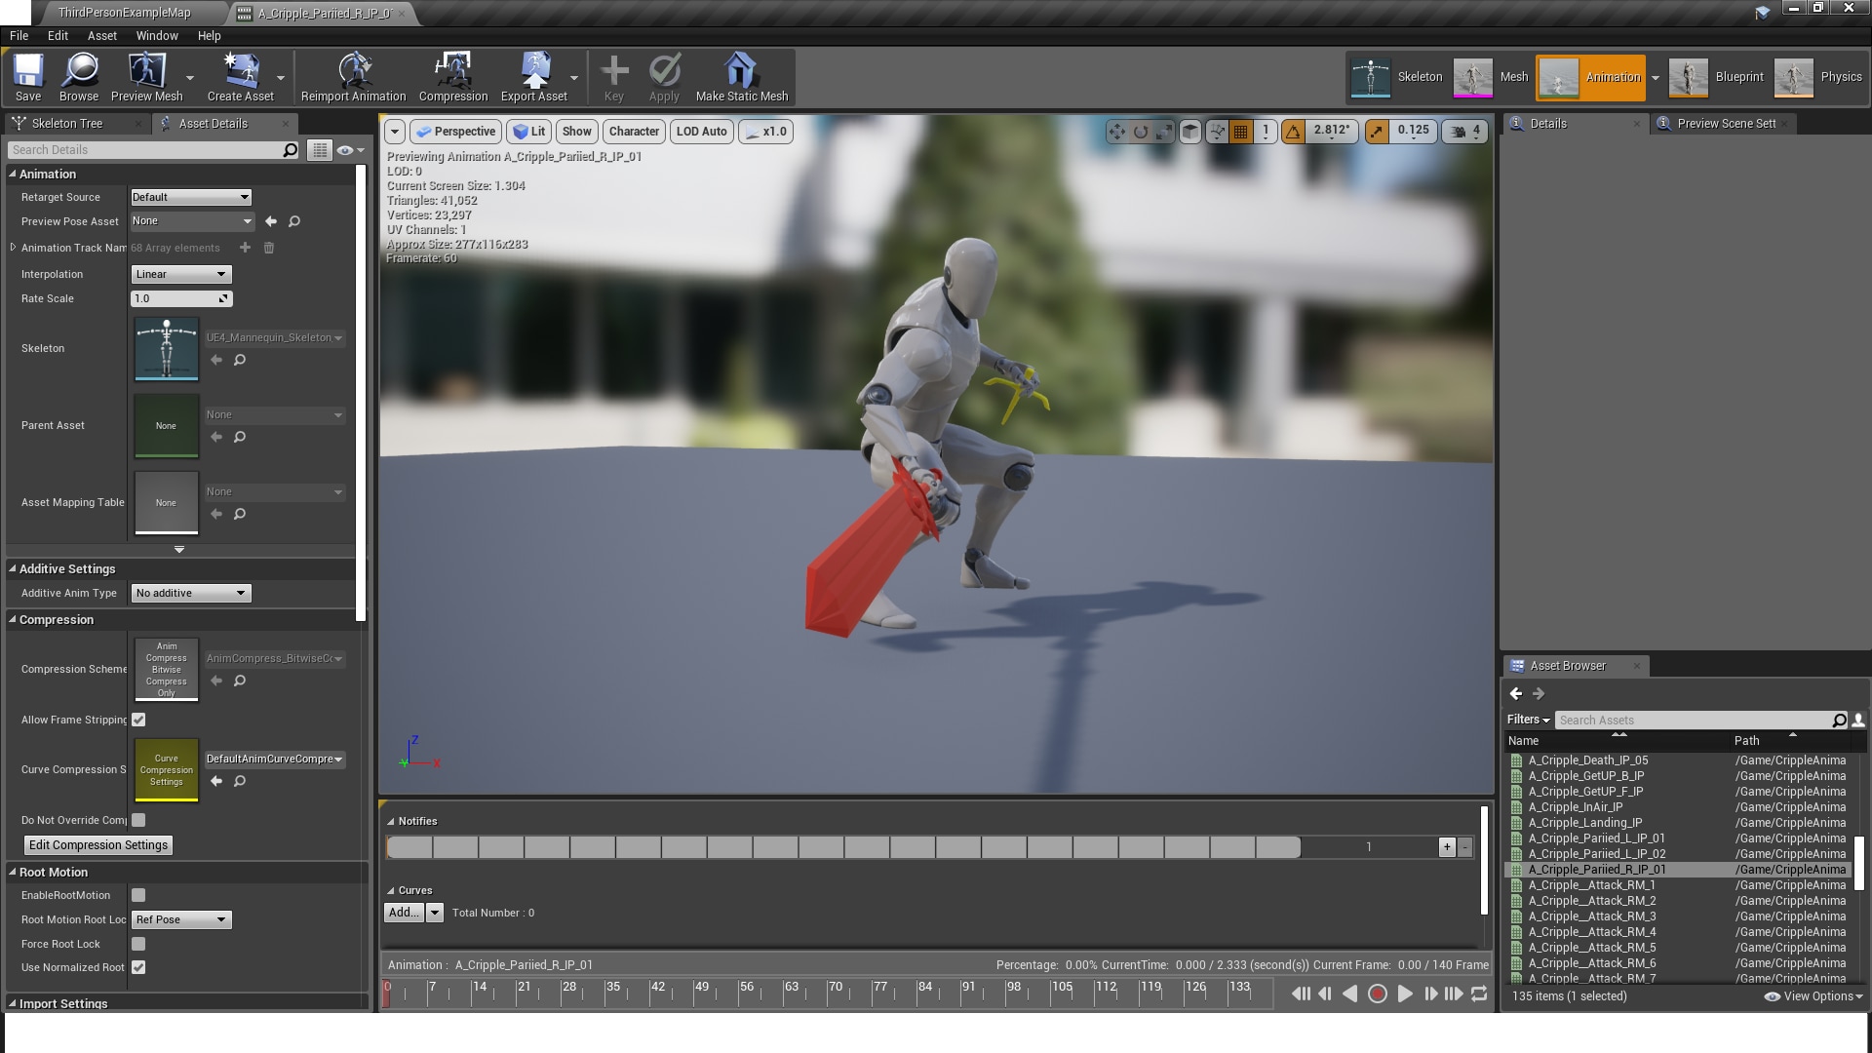Click the camera speed button
This screenshot has width=1872, height=1053.
click(x=1464, y=132)
